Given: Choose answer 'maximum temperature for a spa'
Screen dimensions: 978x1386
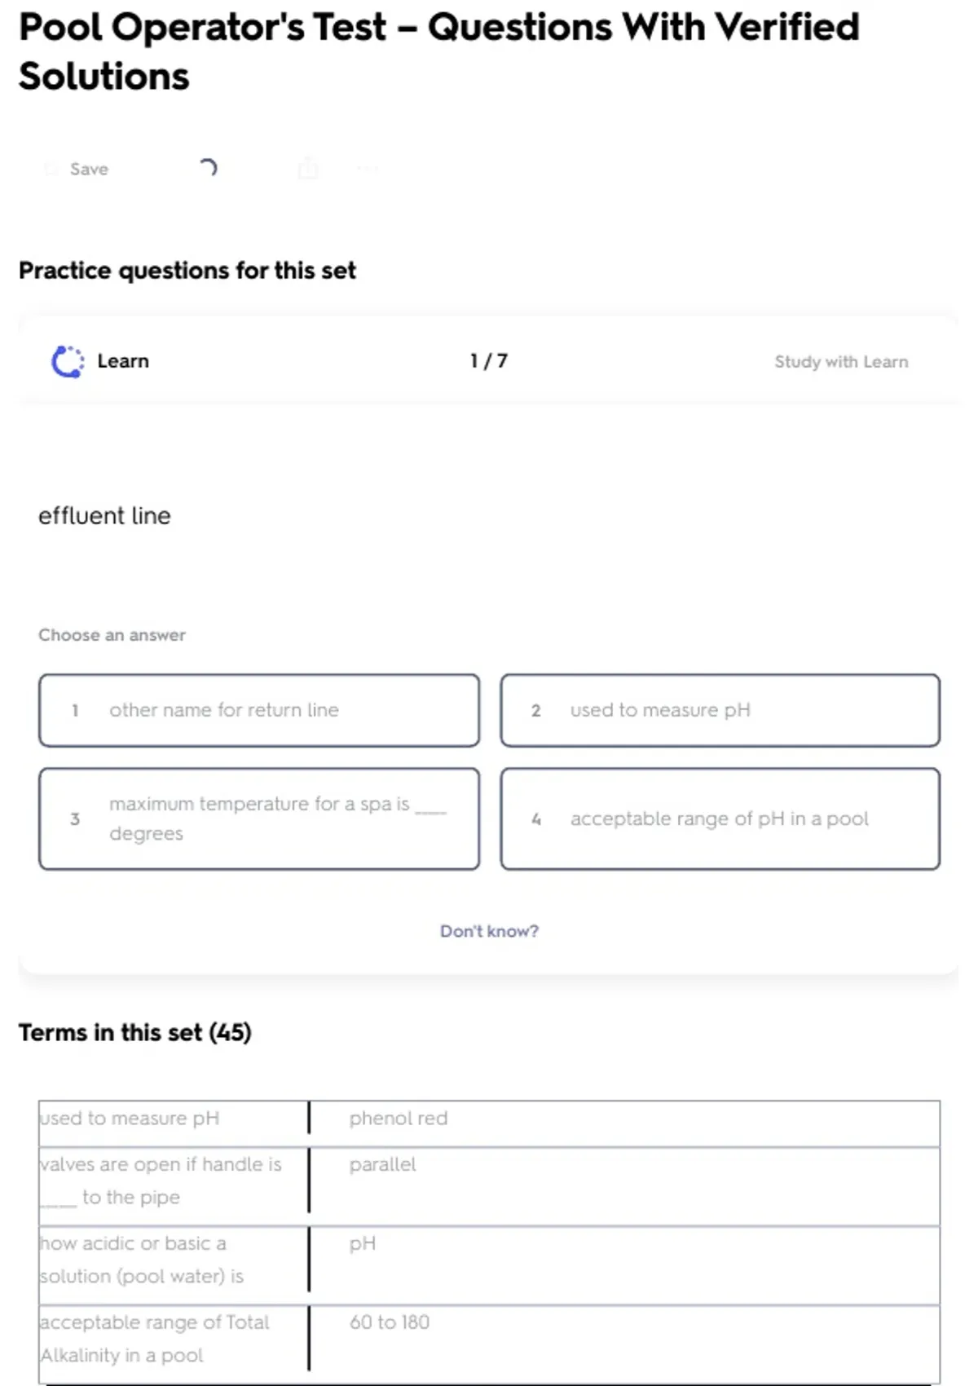Looking at the screenshot, I should point(259,819).
